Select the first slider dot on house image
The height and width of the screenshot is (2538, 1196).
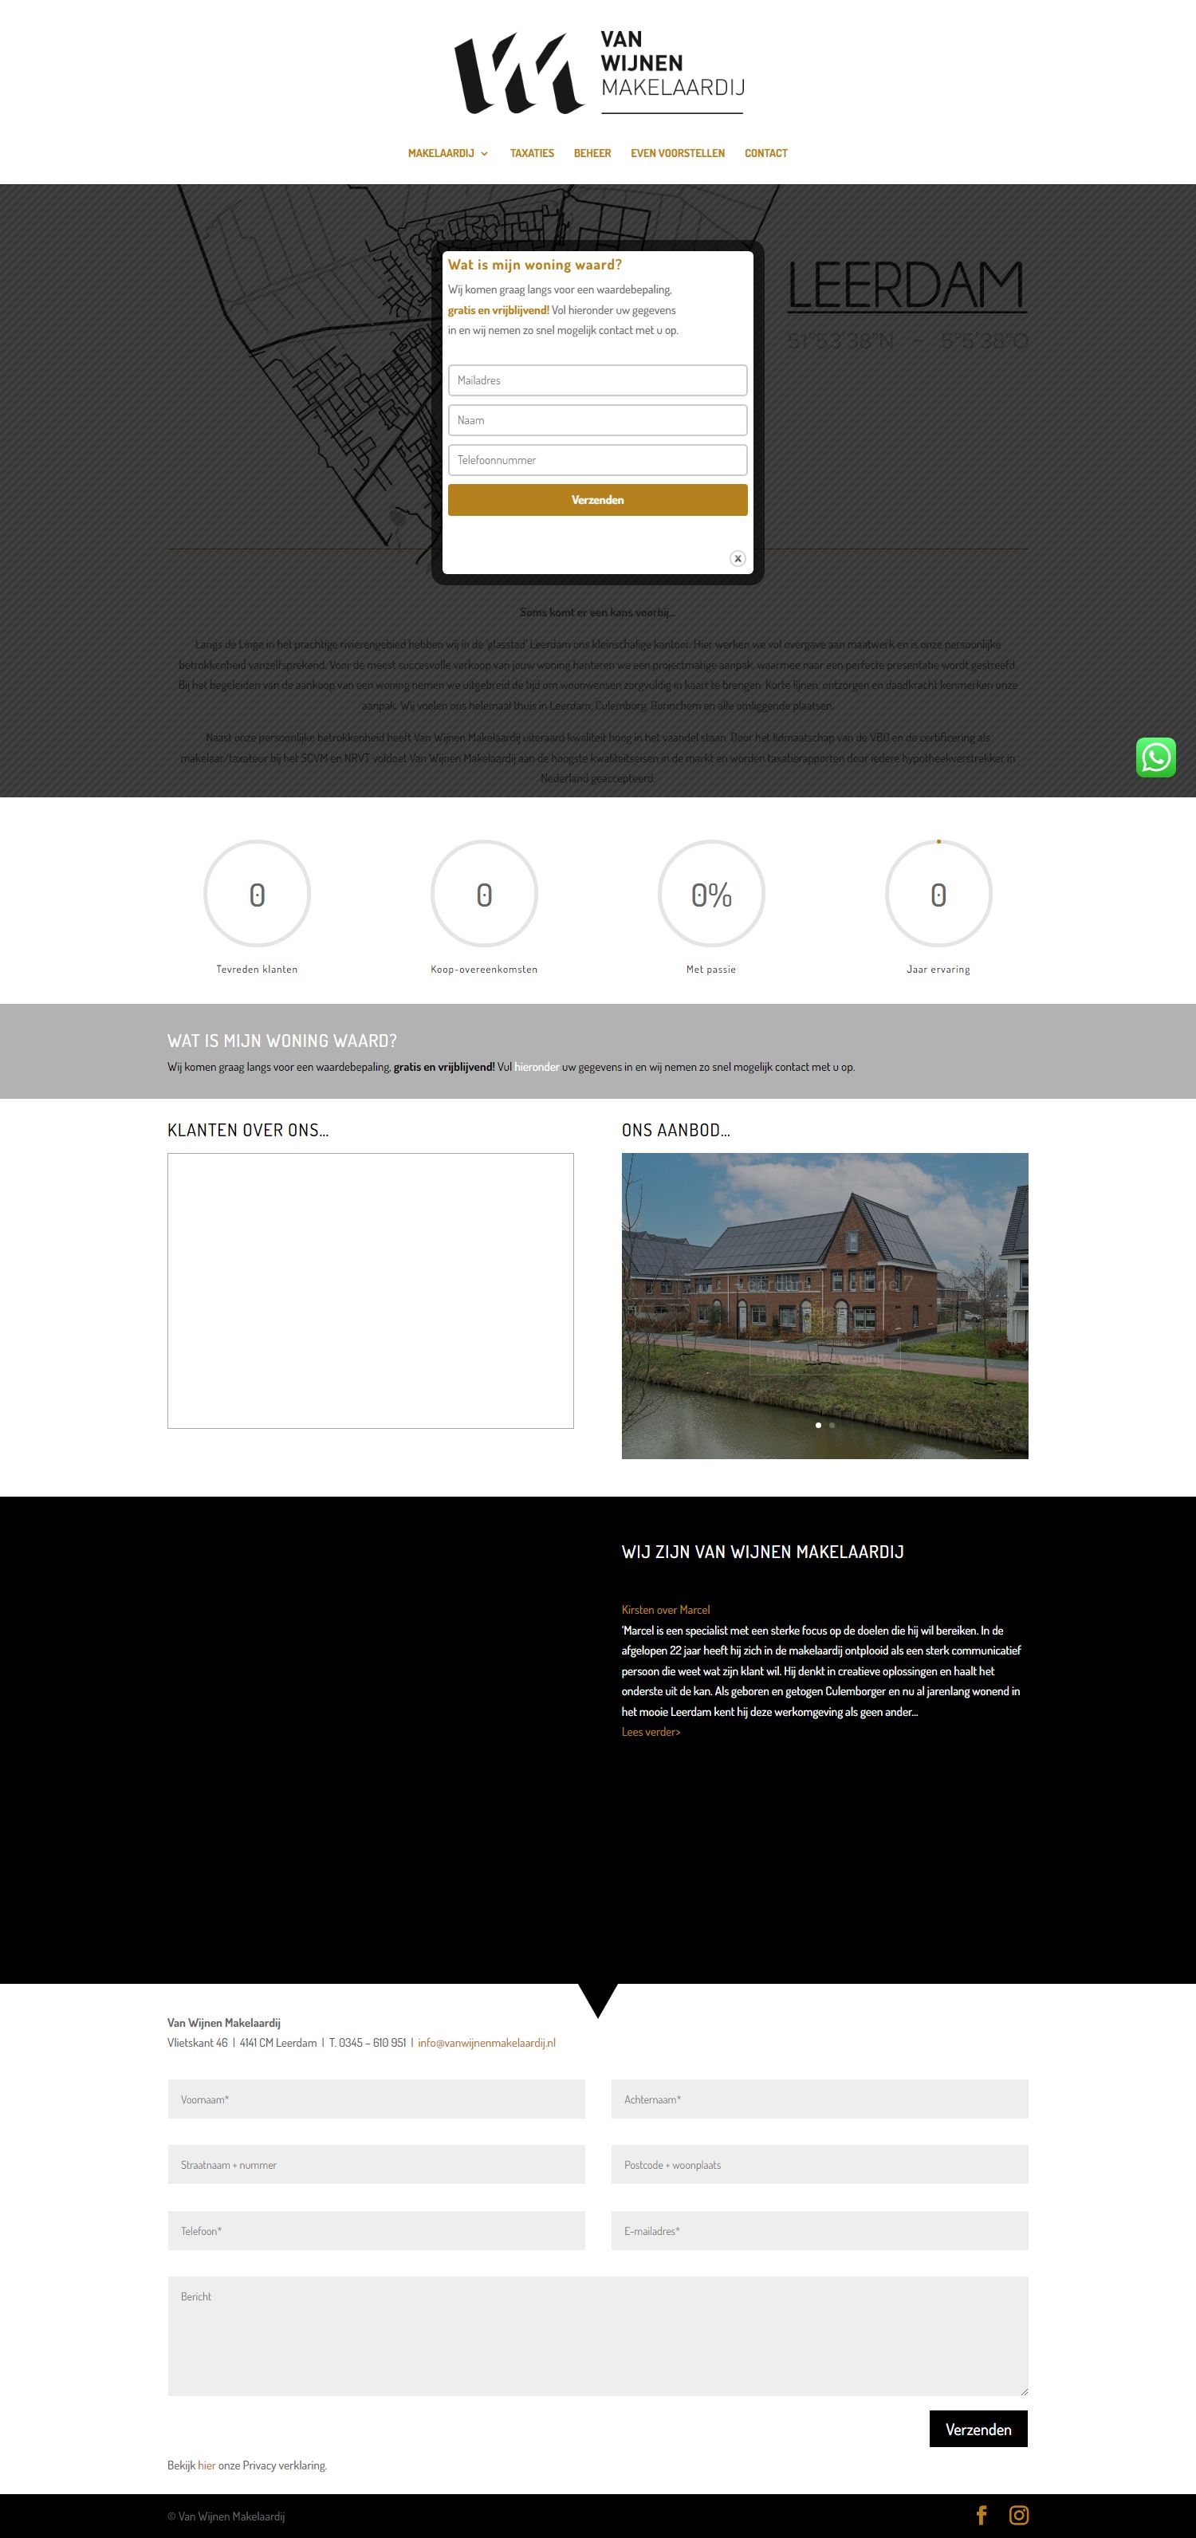click(818, 1425)
